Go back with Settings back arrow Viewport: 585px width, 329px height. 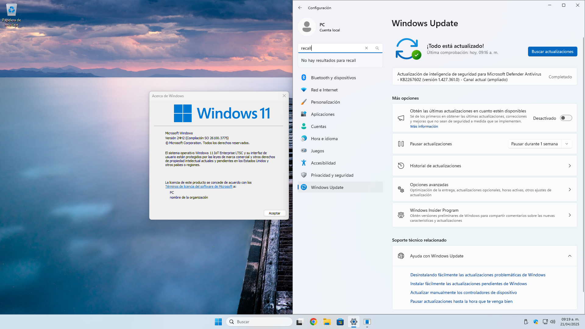tap(300, 8)
